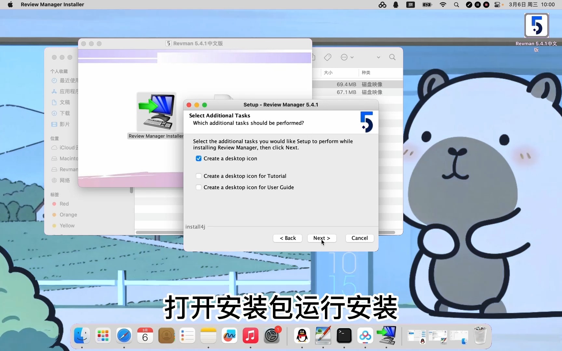562x351 pixels.
Task: Click Finder window search icon
Action: (x=393, y=57)
